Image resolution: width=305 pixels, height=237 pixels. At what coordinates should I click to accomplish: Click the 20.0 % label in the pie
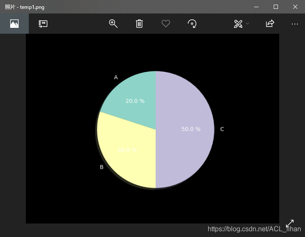click(135, 101)
